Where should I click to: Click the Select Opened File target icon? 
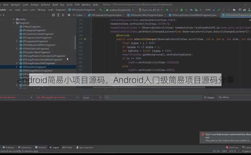[53, 15]
